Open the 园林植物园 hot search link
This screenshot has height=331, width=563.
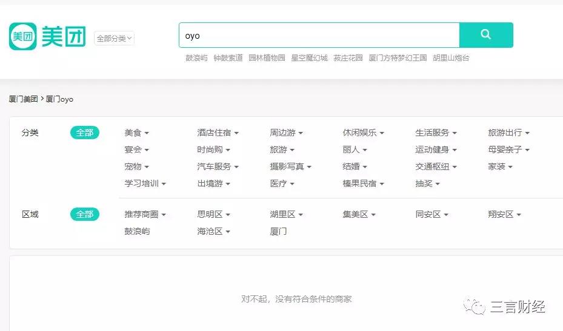point(267,57)
